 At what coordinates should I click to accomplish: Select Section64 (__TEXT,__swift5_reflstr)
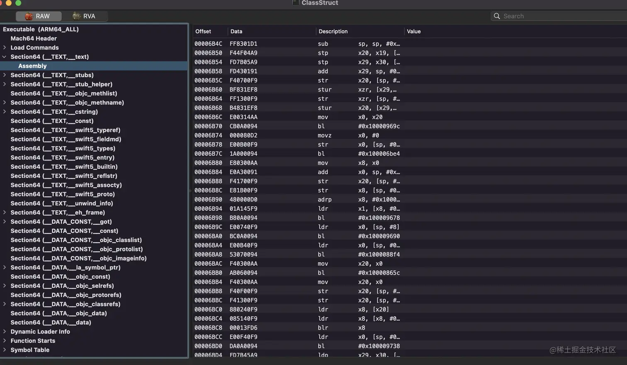64,176
